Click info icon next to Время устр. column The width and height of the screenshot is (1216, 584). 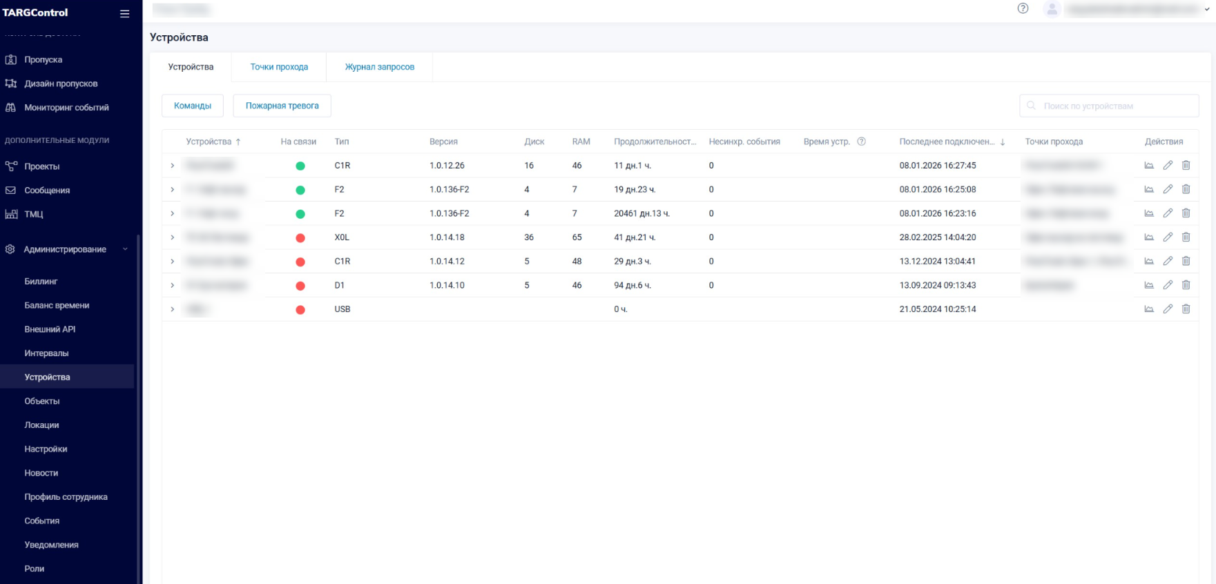(x=861, y=142)
